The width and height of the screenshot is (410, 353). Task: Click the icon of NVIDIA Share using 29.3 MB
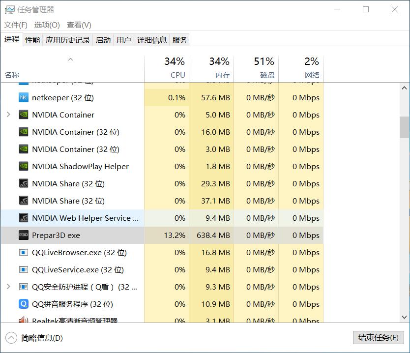[24, 183]
